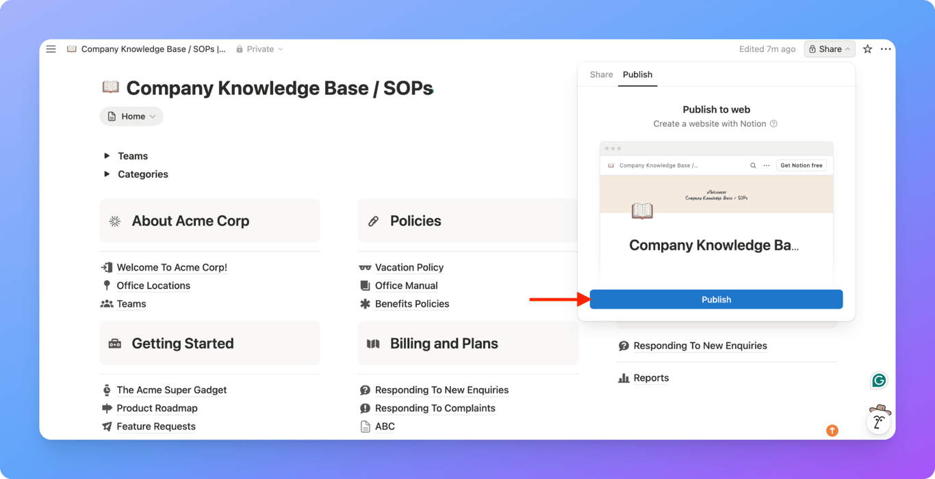This screenshot has width=935, height=479.
Task: Click the Responding To Complaints exclamation icon
Action: point(365,408)
